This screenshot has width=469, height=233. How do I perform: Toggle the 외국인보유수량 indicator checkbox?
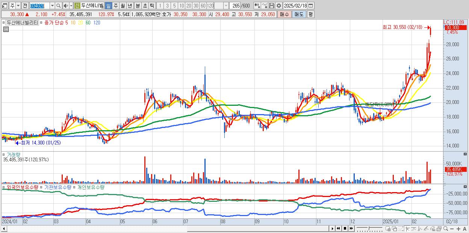[x=4, y=187]
